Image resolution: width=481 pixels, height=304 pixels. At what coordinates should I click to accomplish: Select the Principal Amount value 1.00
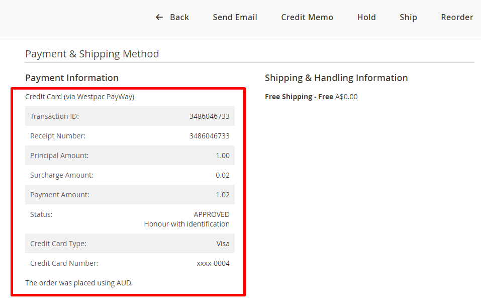coord(223,156)
